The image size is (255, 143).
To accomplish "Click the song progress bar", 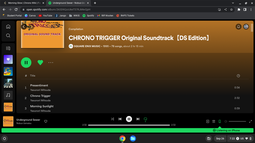I will click(129, 125).
